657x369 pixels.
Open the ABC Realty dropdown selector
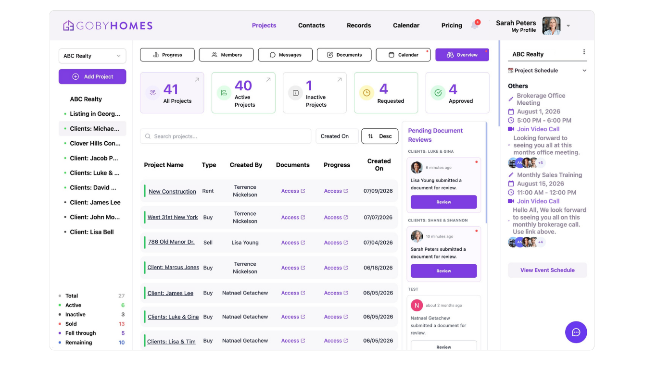(x=92, y=56)
